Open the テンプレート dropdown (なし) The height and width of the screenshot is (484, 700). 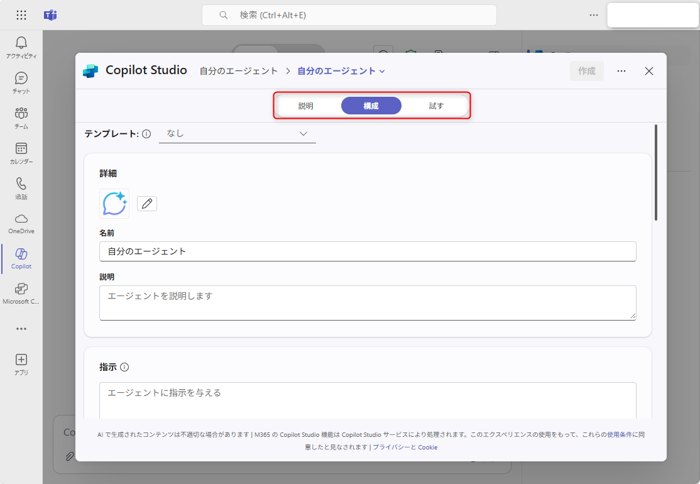[238, 133]
